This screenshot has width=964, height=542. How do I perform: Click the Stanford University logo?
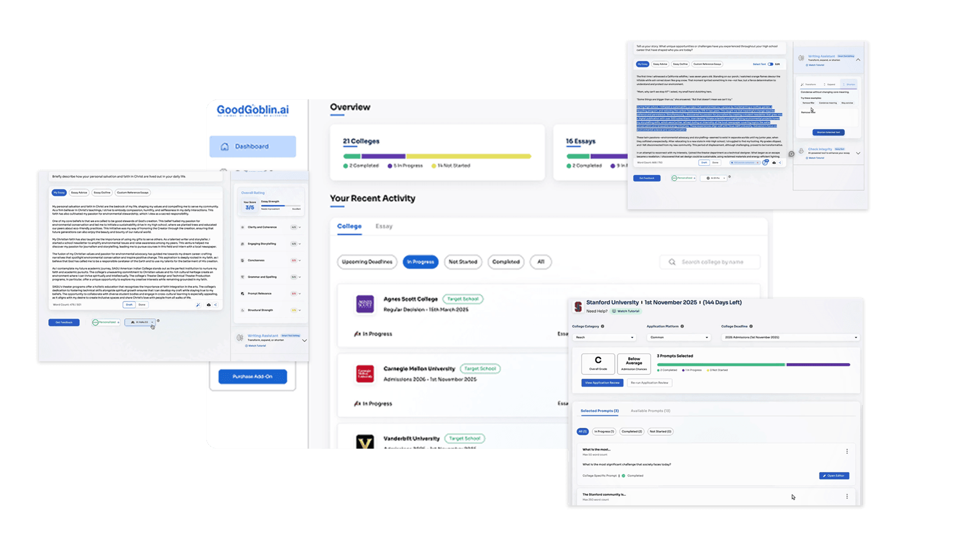point(578,306)
